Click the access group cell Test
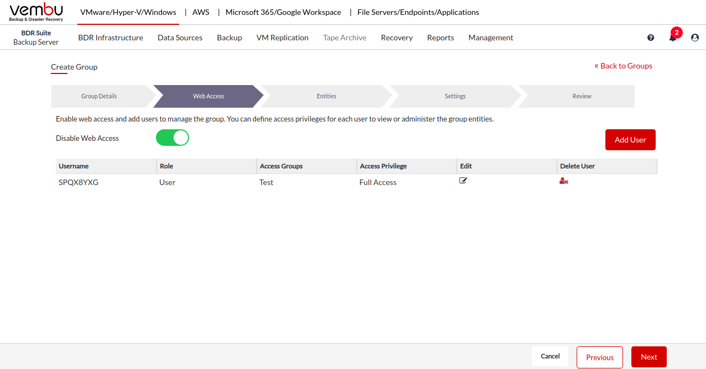Image resolution: width=706 pixels, height=369 pixels. click(266, 182)
